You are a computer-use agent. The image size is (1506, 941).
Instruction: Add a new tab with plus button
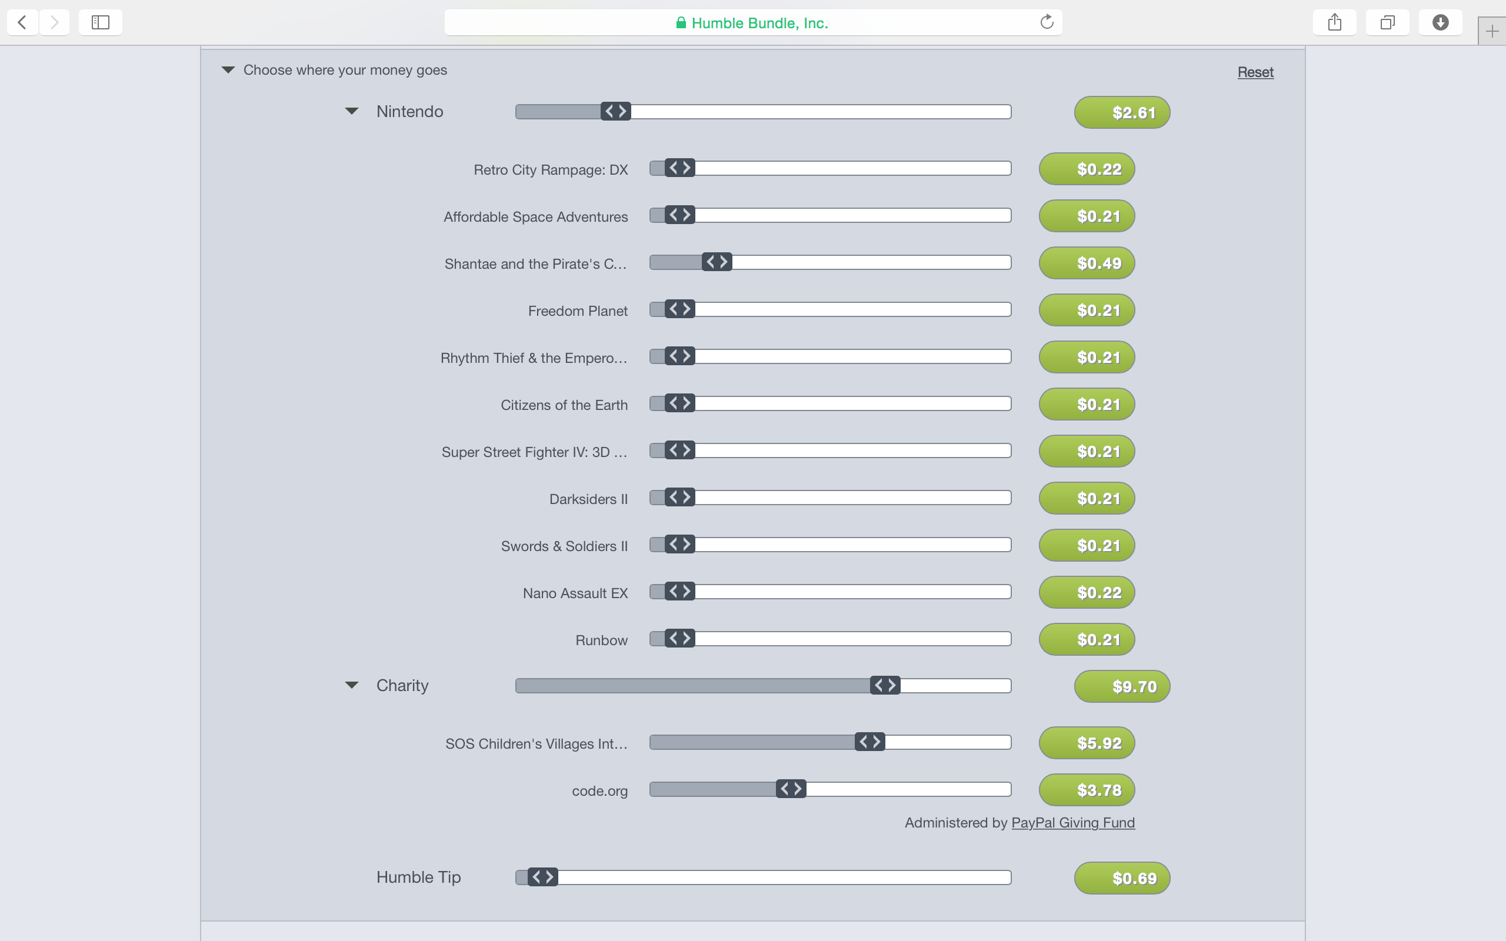pyautogui.click(x=1492, y=31)
